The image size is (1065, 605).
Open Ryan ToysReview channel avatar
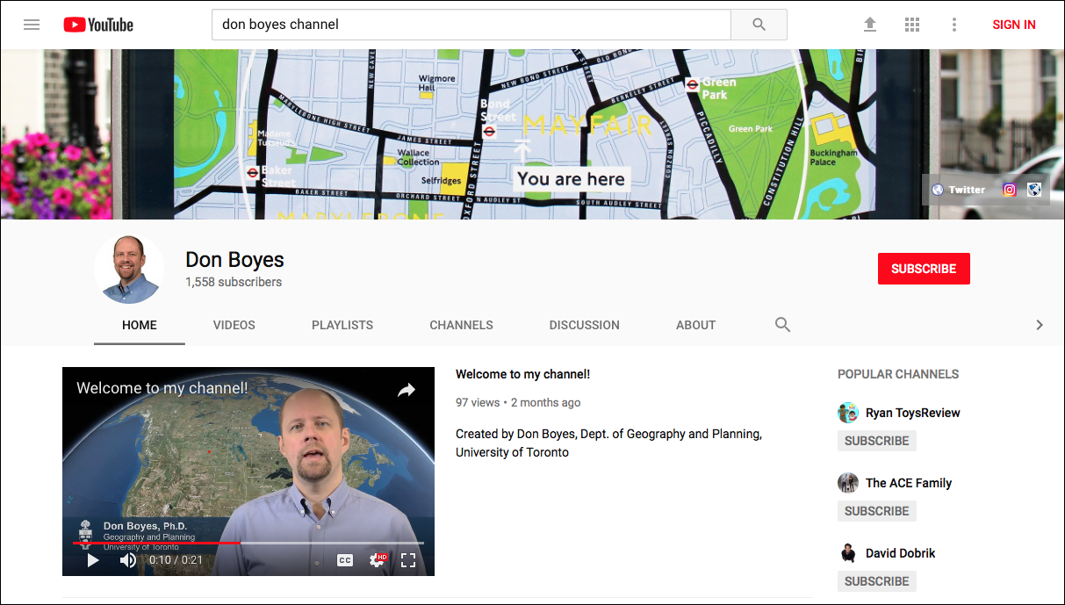click(x=848, y=413)
